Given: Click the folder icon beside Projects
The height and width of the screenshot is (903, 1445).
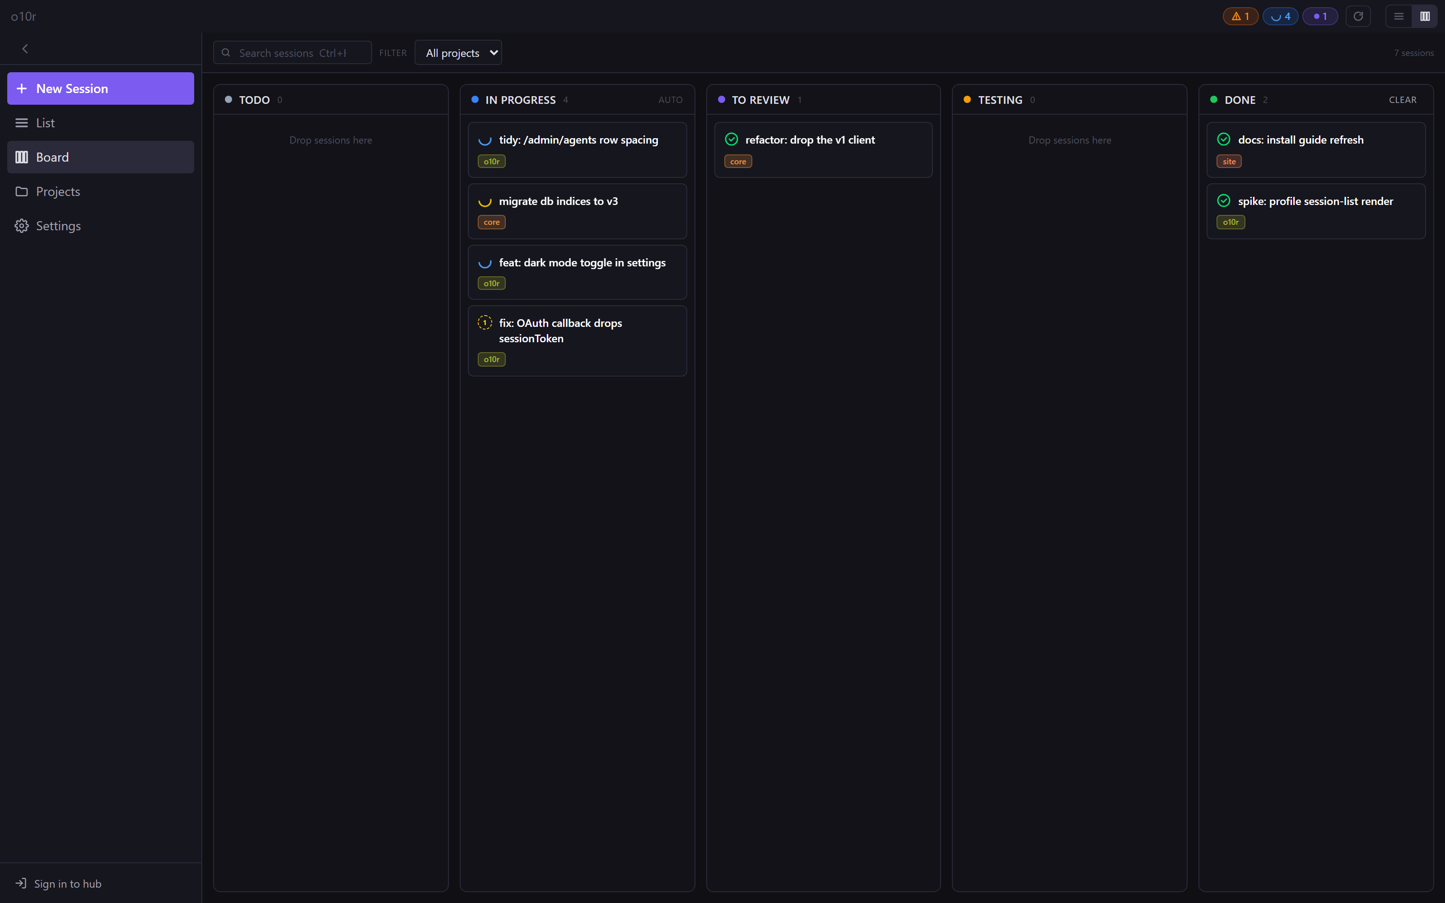Looking at the screenshot, I should coord(22,192).
